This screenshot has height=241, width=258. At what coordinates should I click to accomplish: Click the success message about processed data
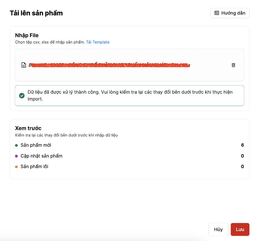[130, 96]
